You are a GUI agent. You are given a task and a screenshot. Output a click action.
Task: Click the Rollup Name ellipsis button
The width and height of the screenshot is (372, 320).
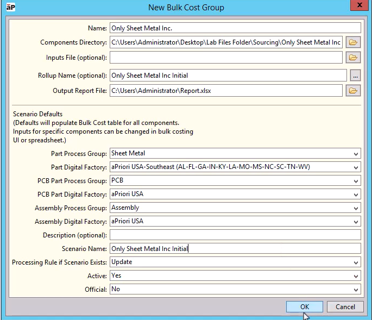coord(355,76)
